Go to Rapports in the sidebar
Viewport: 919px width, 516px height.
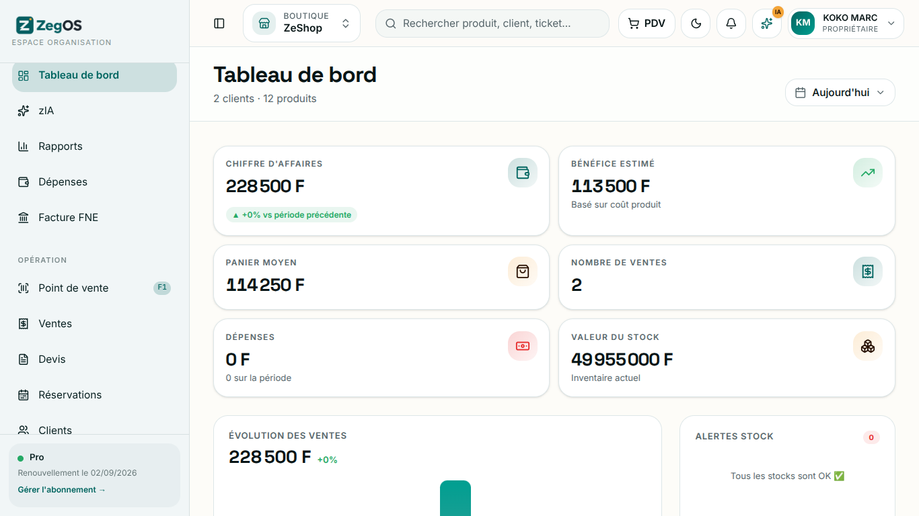[94, 146]
